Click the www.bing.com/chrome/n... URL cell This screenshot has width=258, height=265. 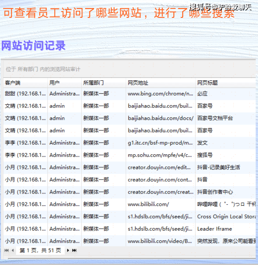(160, 94)
